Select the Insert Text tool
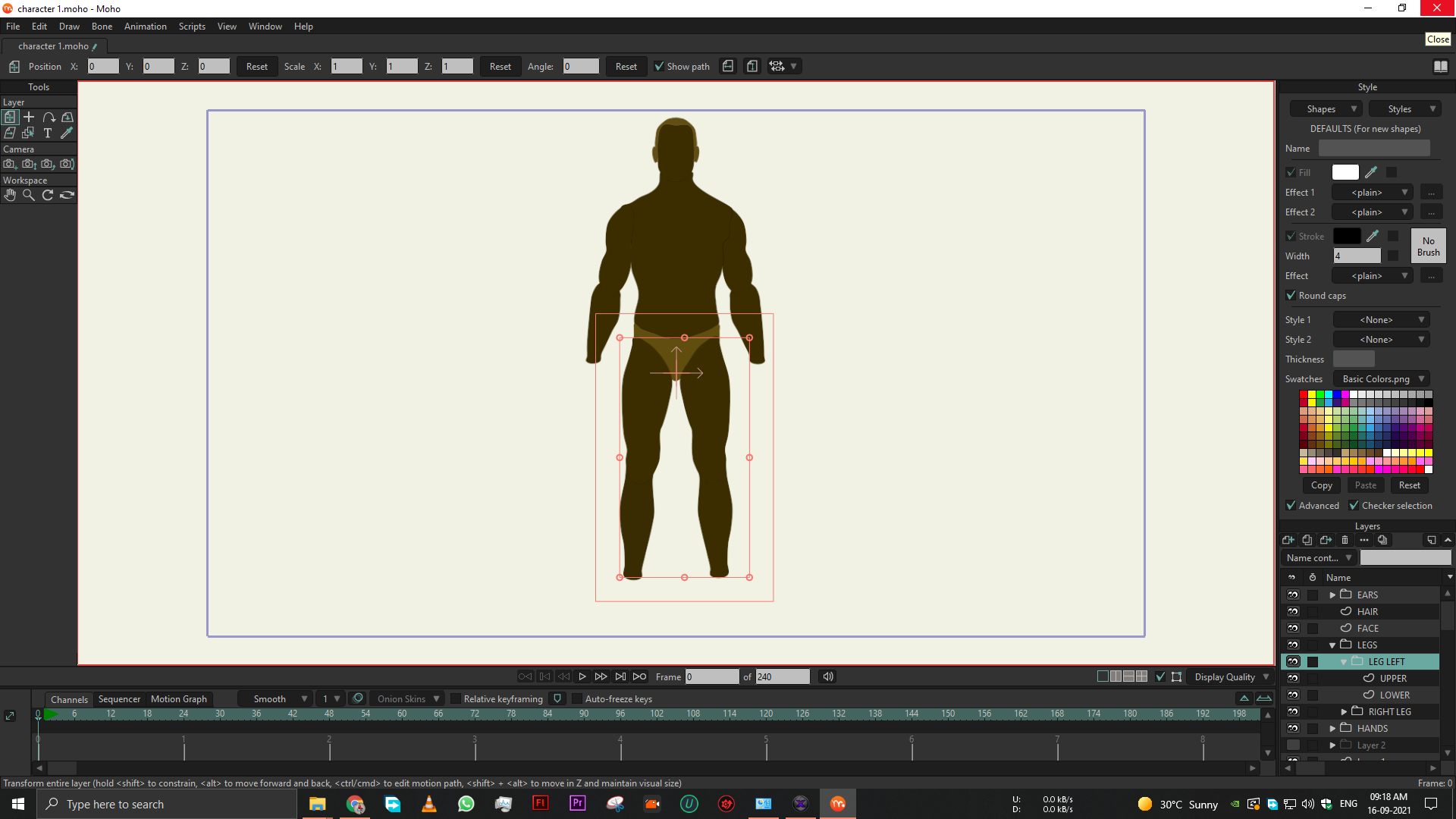This screenshot has height=819, width=1456. point(48,133)
